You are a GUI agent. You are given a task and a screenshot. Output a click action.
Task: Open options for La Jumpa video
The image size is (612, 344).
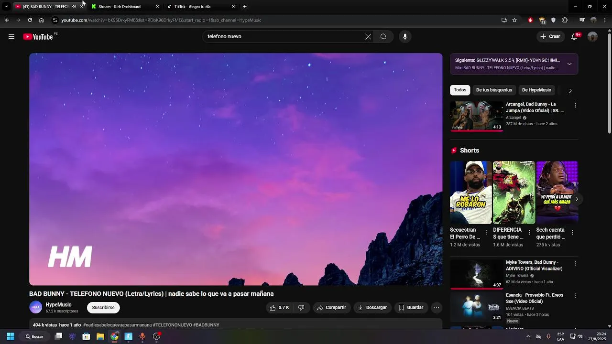[x=576, y=105]
